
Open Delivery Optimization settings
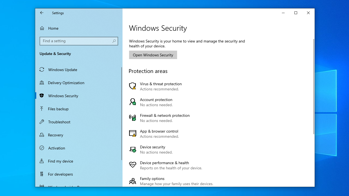point(66,83)
